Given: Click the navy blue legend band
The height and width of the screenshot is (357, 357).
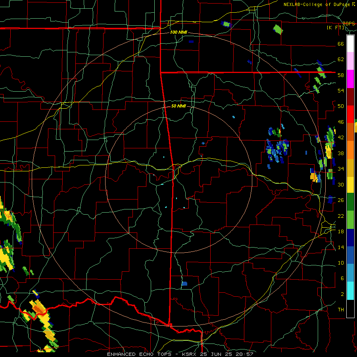Looking at the screenshot, I should pyautogui.click(x=350, y=238).
